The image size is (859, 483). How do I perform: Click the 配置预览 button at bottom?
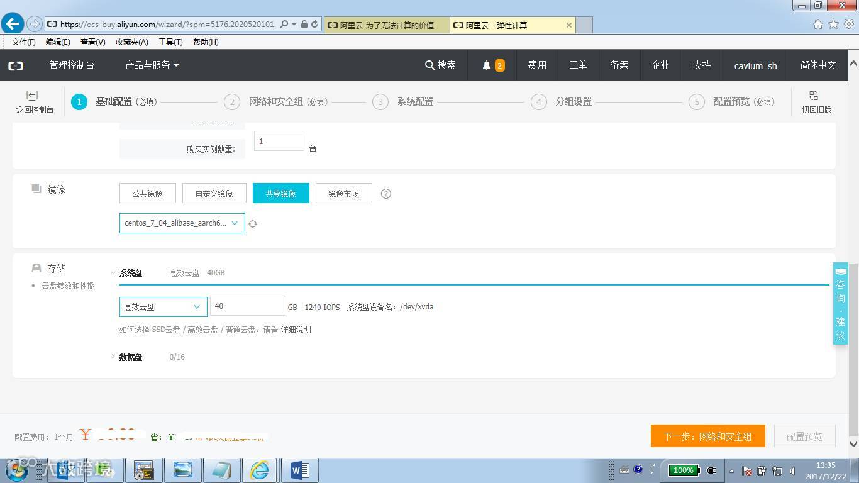coord(804,436)
